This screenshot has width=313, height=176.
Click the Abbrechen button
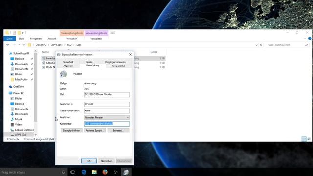[106, 161]
